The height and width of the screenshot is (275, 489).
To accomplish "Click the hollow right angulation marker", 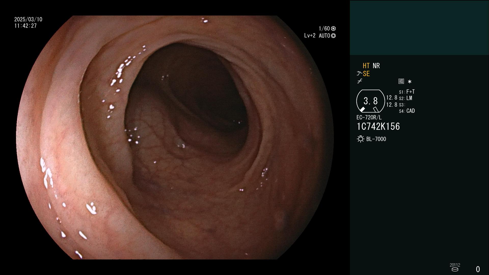I will coord(376,109).
